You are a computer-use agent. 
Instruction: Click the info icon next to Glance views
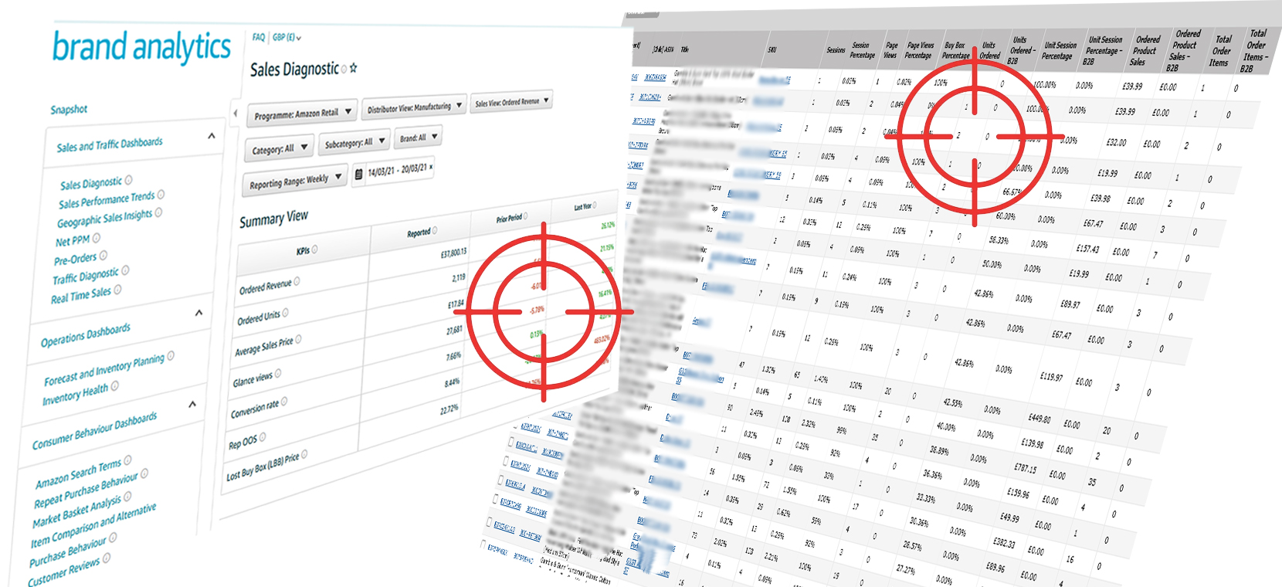click(x=278, y=374)
